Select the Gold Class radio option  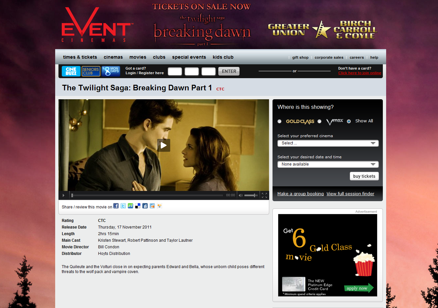coord(279,121)
